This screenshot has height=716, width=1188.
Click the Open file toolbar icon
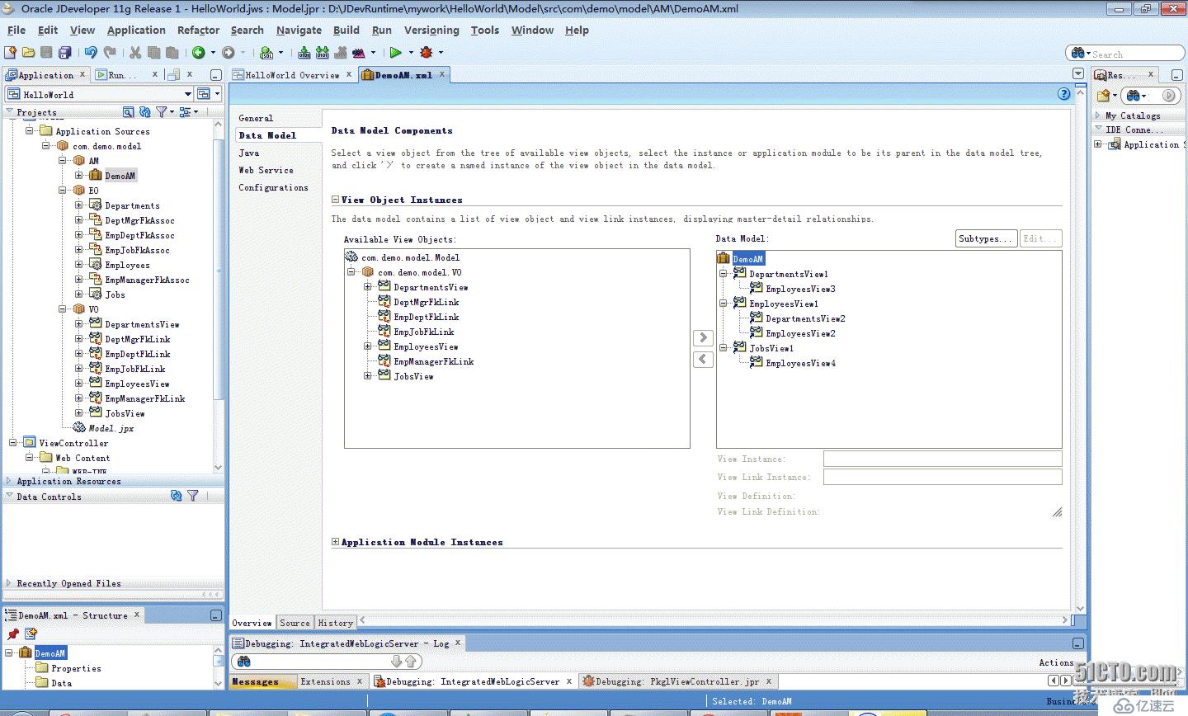(x=28, y=53)
